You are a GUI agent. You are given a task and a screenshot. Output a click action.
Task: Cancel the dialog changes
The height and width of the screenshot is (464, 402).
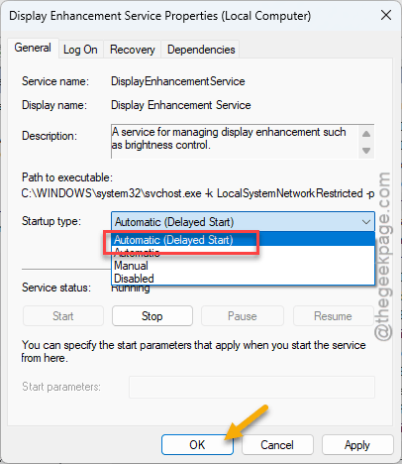(x=277, y=444)
